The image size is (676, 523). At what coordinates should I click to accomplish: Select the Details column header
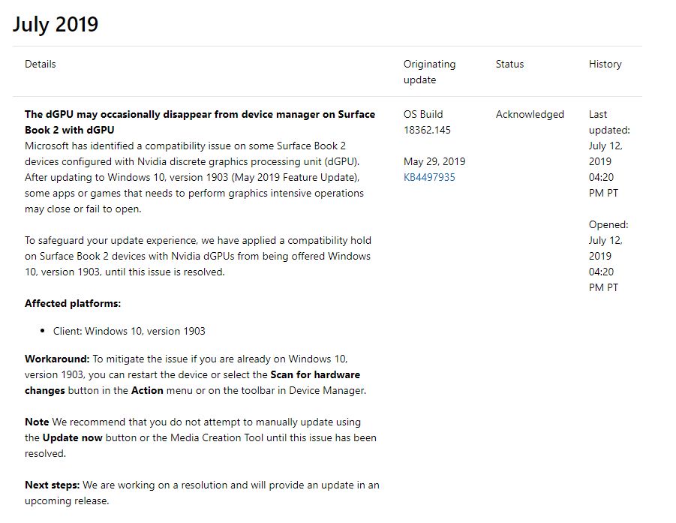coord(41,64)
